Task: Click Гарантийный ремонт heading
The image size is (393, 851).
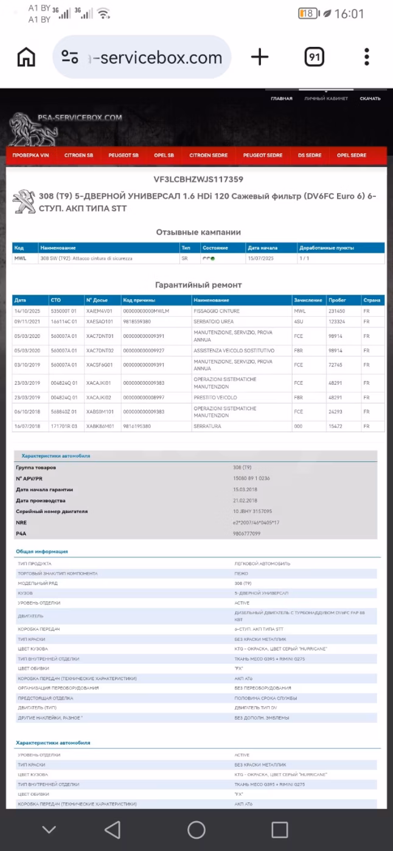Action: point(198,284)
